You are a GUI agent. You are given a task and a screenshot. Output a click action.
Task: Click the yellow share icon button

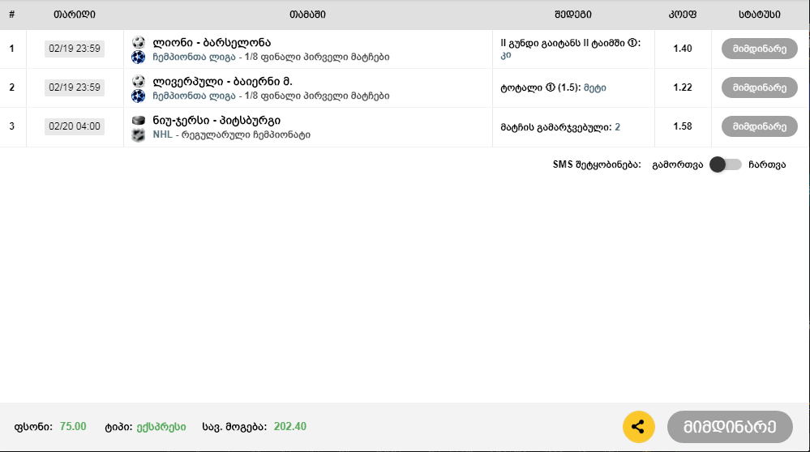[638, 427]
